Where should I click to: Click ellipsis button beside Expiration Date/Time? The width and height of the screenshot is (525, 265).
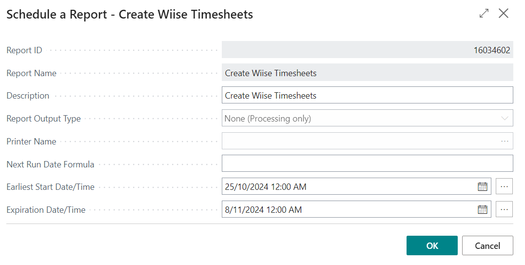click(x=504, y=209)
